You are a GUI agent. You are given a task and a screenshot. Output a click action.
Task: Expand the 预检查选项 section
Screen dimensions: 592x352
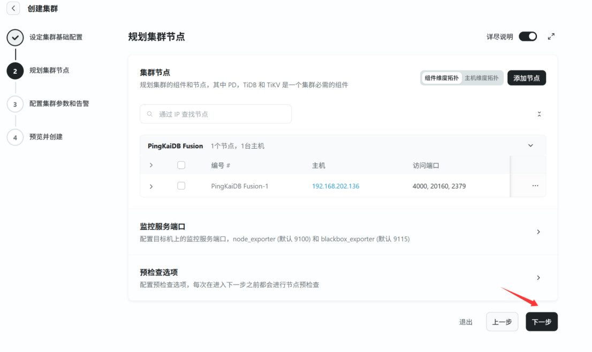[x=538, y=278]
